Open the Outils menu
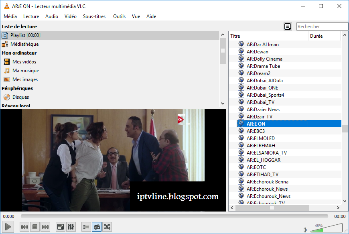The height and width of the screenshot is (234, 349). pyautogui.click(x=119, y=16)
